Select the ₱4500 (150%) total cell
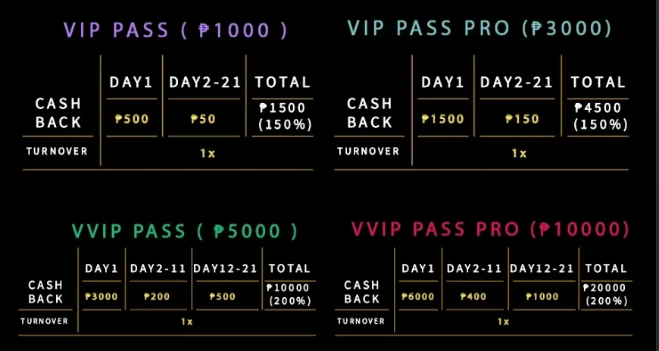The width and height of the screenshot is (659, 351). coord(598,116)
